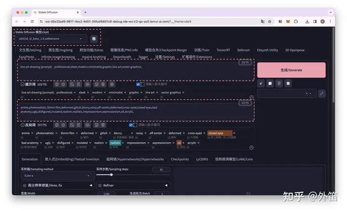Image resolution: width=347 pixels, height=211 pixels.
Task: Open the gear settings in the 提示词 toolbar
Action: 63,84
